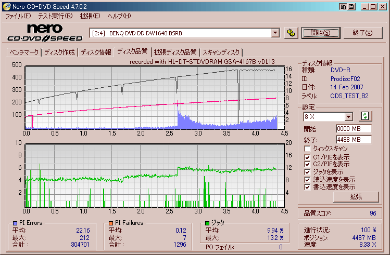The height and width of the screenshot is (255, 390).
Task: Close the Nero CD-DVD Speed window
Action: (383, 7)
